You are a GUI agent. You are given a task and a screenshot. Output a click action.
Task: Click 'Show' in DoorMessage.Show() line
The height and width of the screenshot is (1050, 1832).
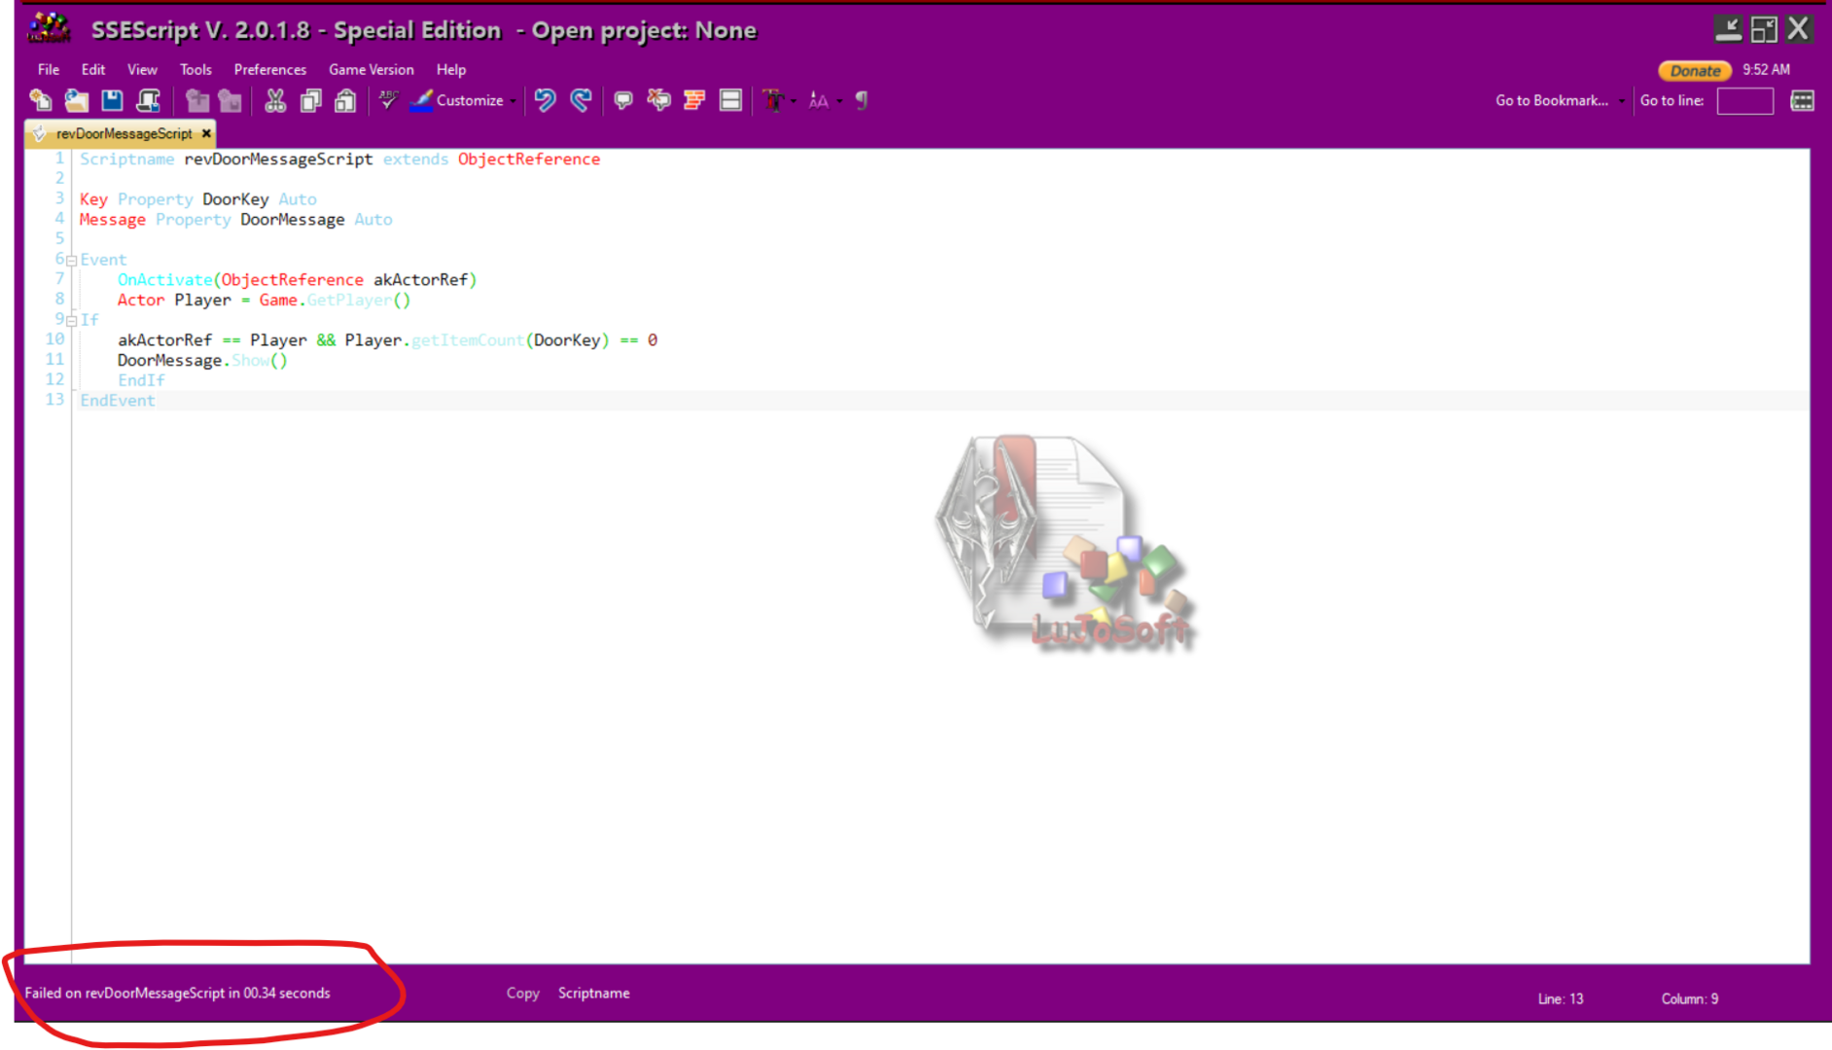tap(250, 360)
